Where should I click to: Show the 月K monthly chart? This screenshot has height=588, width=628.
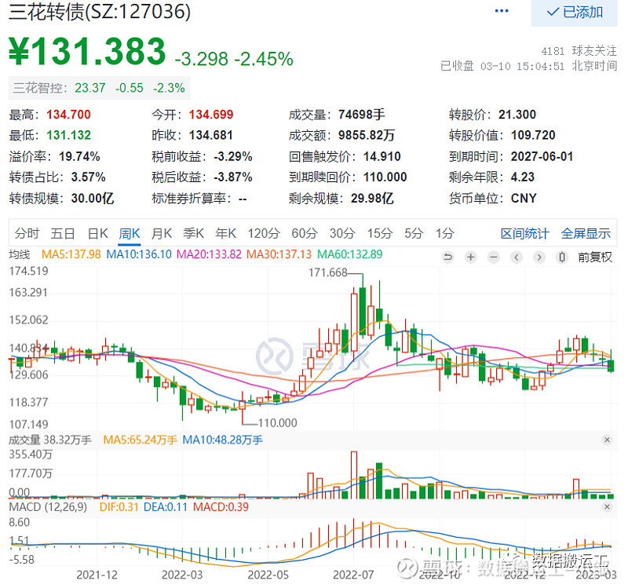point(162,233)
